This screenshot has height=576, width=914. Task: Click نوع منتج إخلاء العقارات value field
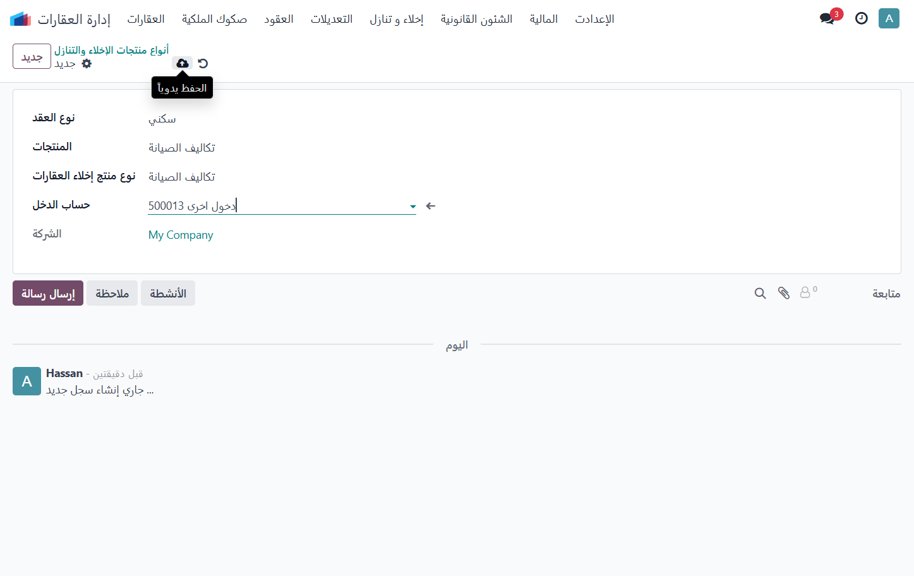coord(182,177)
